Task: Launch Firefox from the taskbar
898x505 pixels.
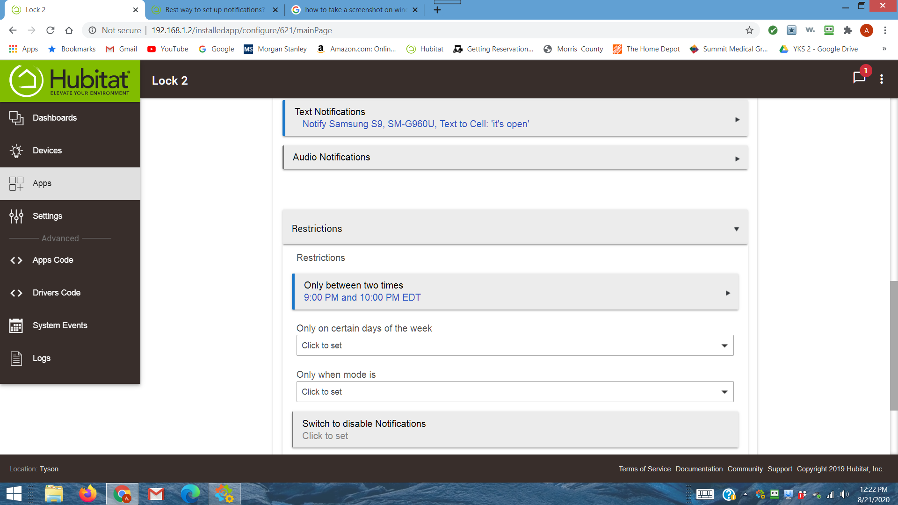Action: coord(88,493)
